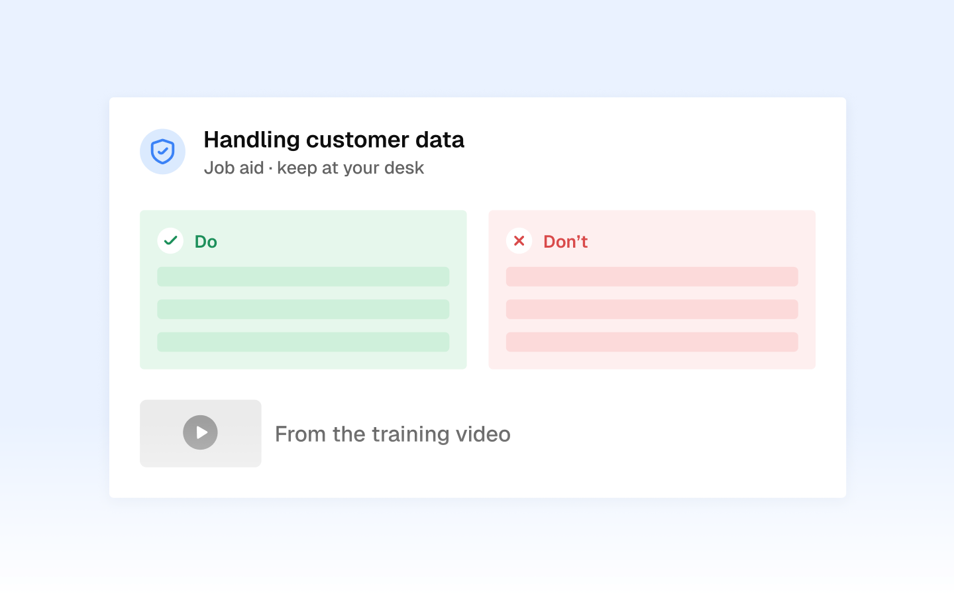Open the gray training video thumbnail
Image resolution: width=954 pixels, height=596 pixels.
tap(200, 433)
